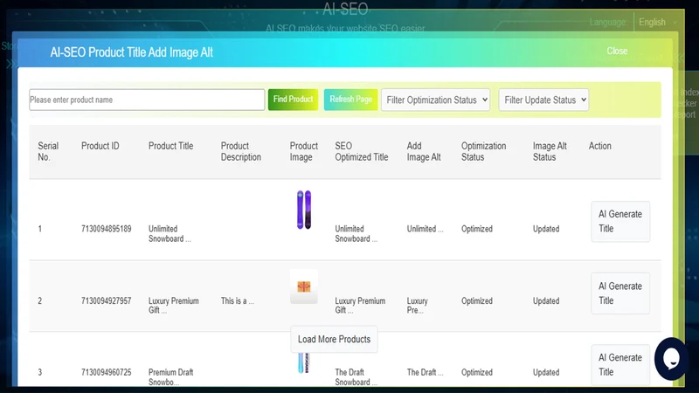The width and height of the screenshot is (699, 393).
Task: Click the Serial No. column header
Action: pyautogui.click(x=48, y=151)
